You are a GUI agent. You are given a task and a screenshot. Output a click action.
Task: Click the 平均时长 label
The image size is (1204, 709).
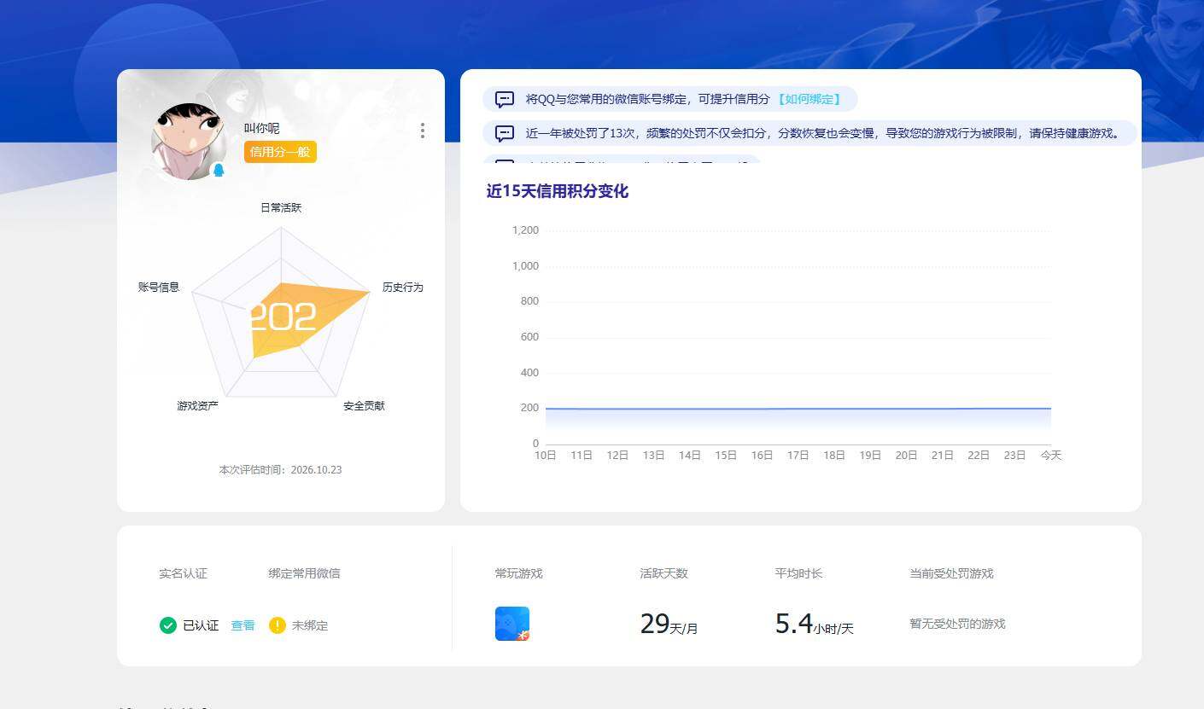(x=798, y=573)
